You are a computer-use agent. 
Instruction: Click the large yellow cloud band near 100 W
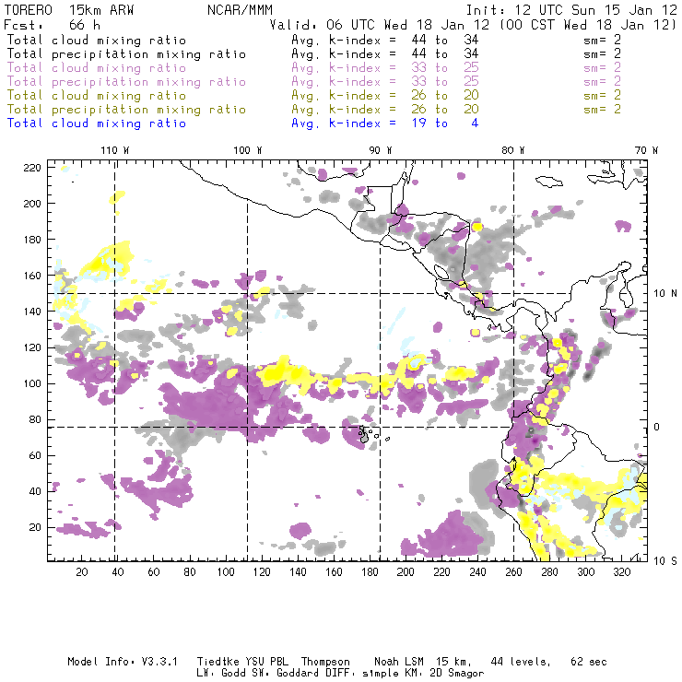(x=276, y=372)
